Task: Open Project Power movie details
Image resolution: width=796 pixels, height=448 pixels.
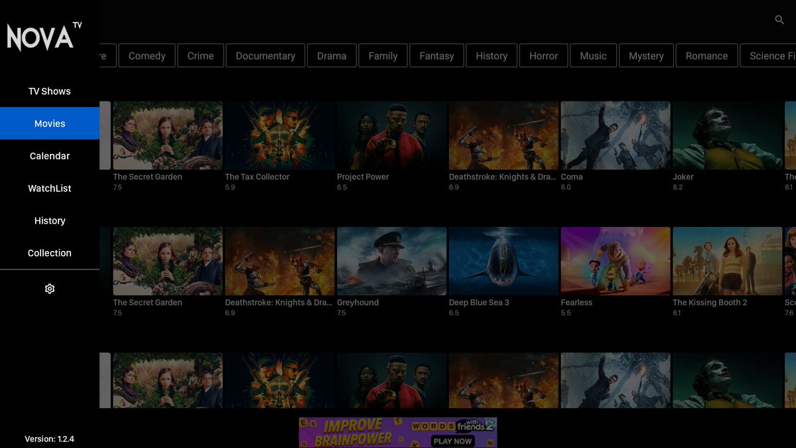Action: (x=391, y=135)
